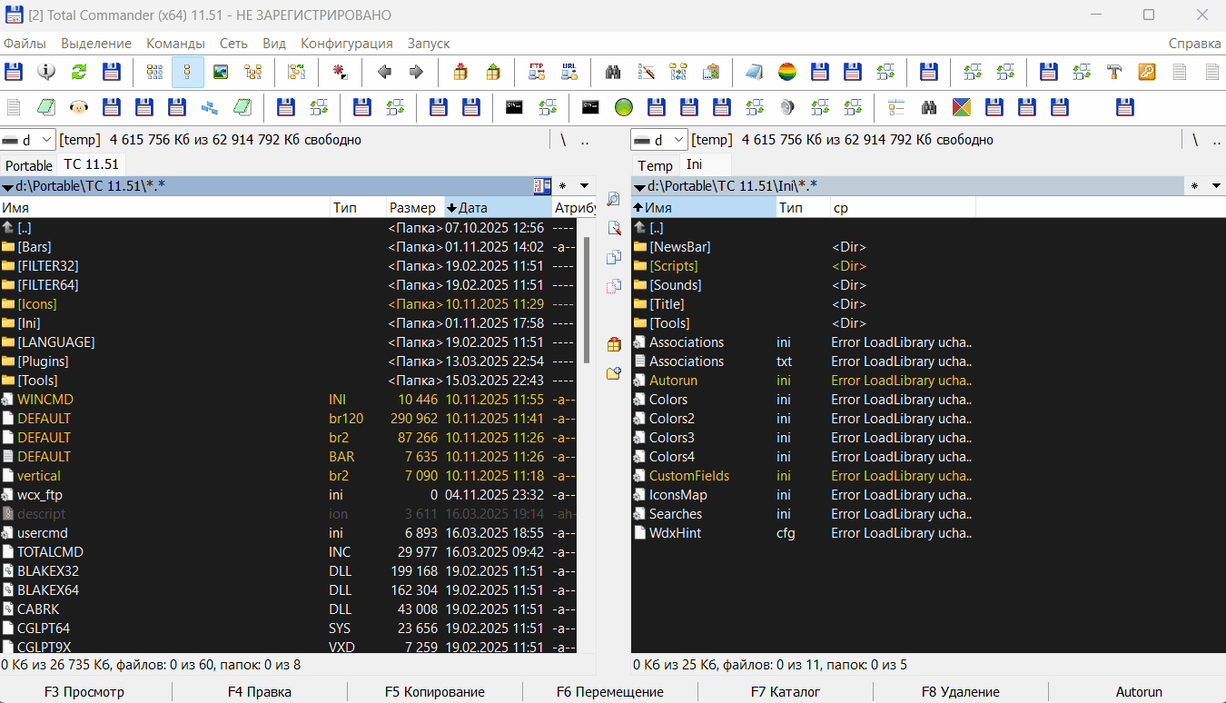Image resolution: width=1226 pixels, height=703 pixels.
Task: Click the orange key toolbar icon
Action: tap(1147, 72)
